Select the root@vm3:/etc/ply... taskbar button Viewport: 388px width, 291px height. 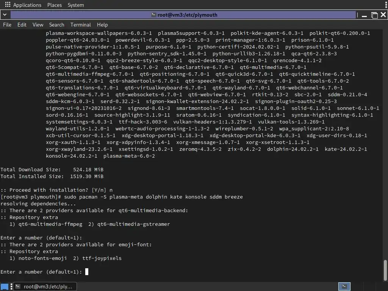click(45, 286)
